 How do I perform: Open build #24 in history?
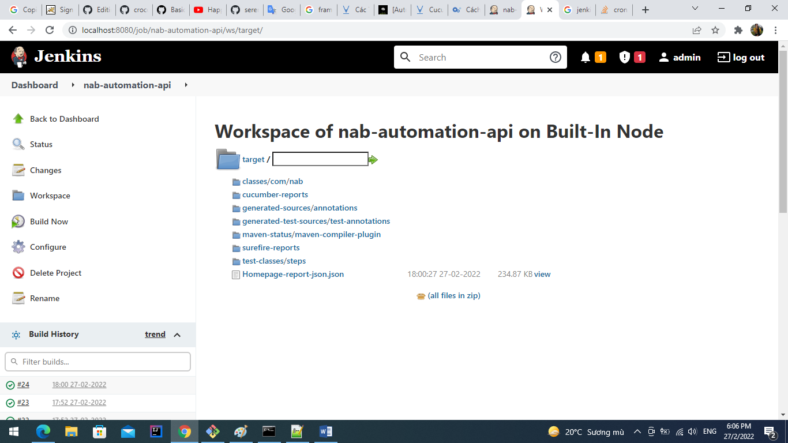[23, 384]
